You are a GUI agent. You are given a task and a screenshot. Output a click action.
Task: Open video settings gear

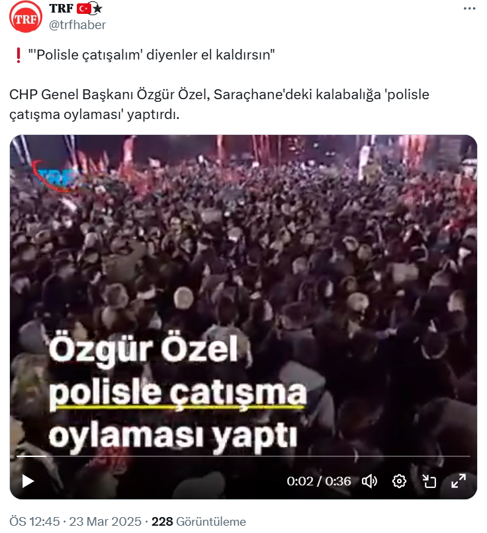[399, 481]
